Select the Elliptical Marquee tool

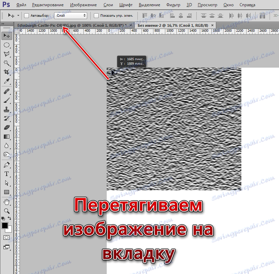7,45
